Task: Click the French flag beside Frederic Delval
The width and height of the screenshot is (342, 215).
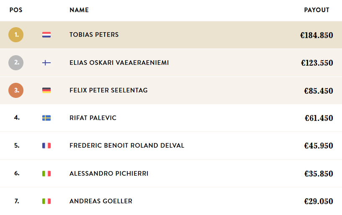Action: [46, 146]
